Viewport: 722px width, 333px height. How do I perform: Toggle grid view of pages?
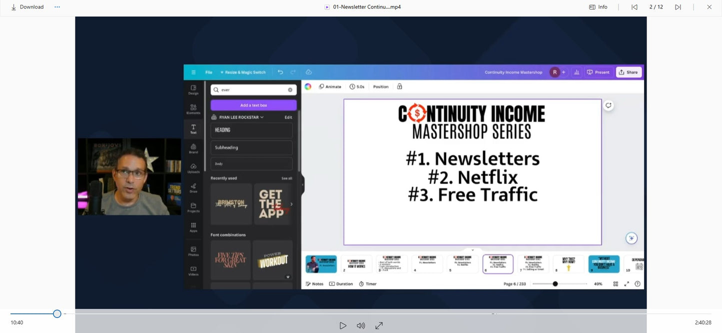coord(616,284)
